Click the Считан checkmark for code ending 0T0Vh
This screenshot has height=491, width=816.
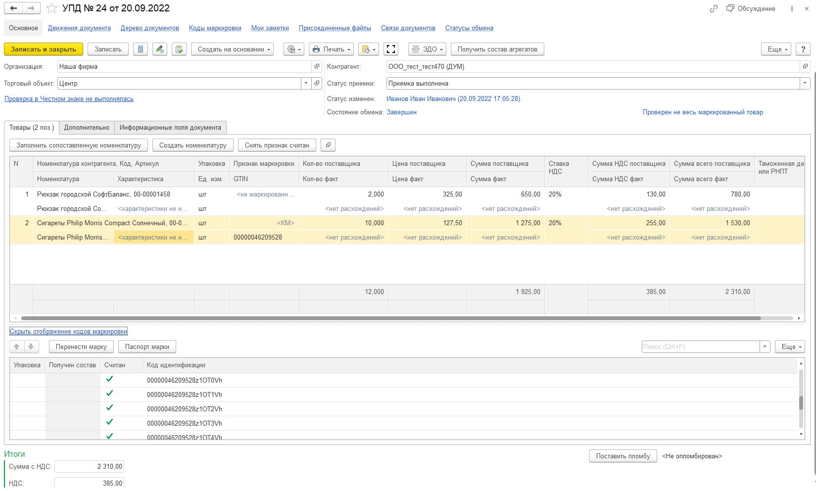point(110,379)
